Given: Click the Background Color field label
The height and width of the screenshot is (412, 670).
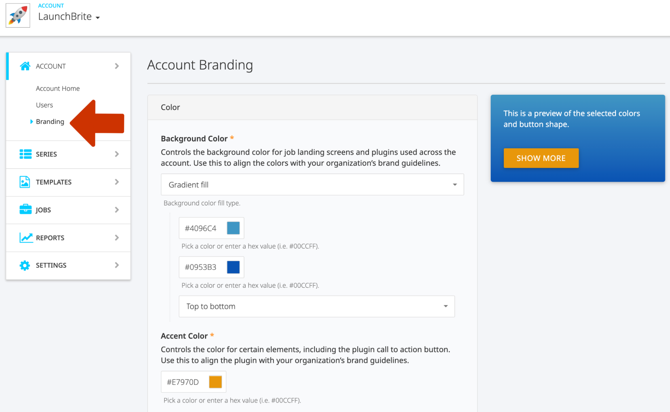Looking at the screenshot, I should tap(194, 139).
